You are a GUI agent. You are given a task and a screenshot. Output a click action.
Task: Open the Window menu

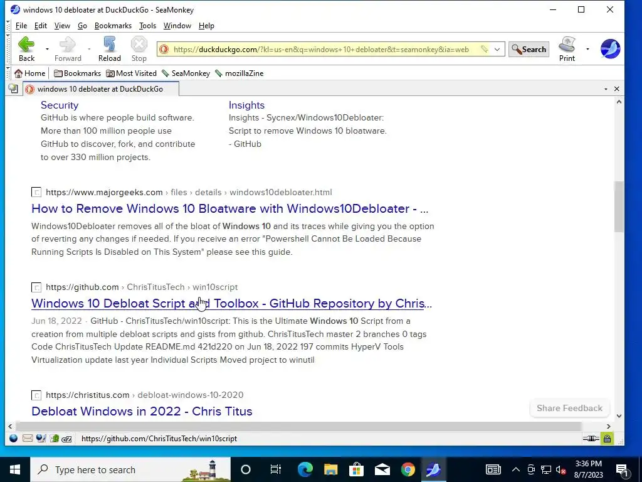[x=177, y=25]
